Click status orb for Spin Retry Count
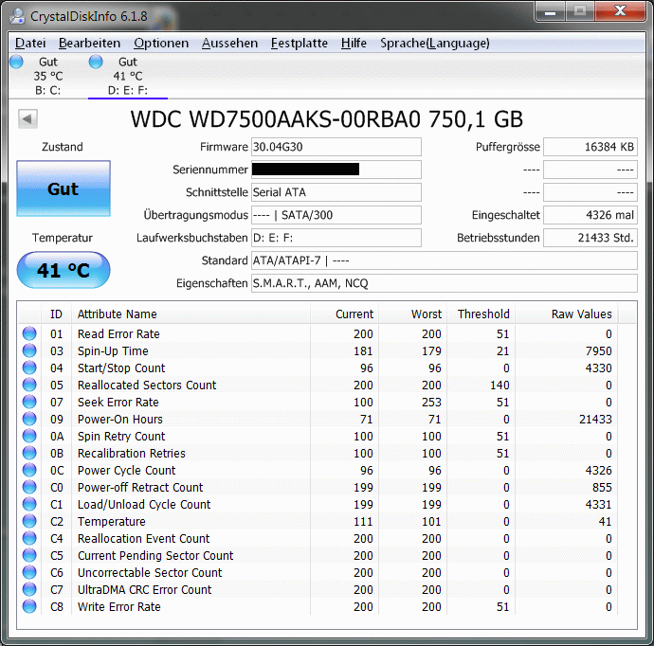 tap(29, 436)
